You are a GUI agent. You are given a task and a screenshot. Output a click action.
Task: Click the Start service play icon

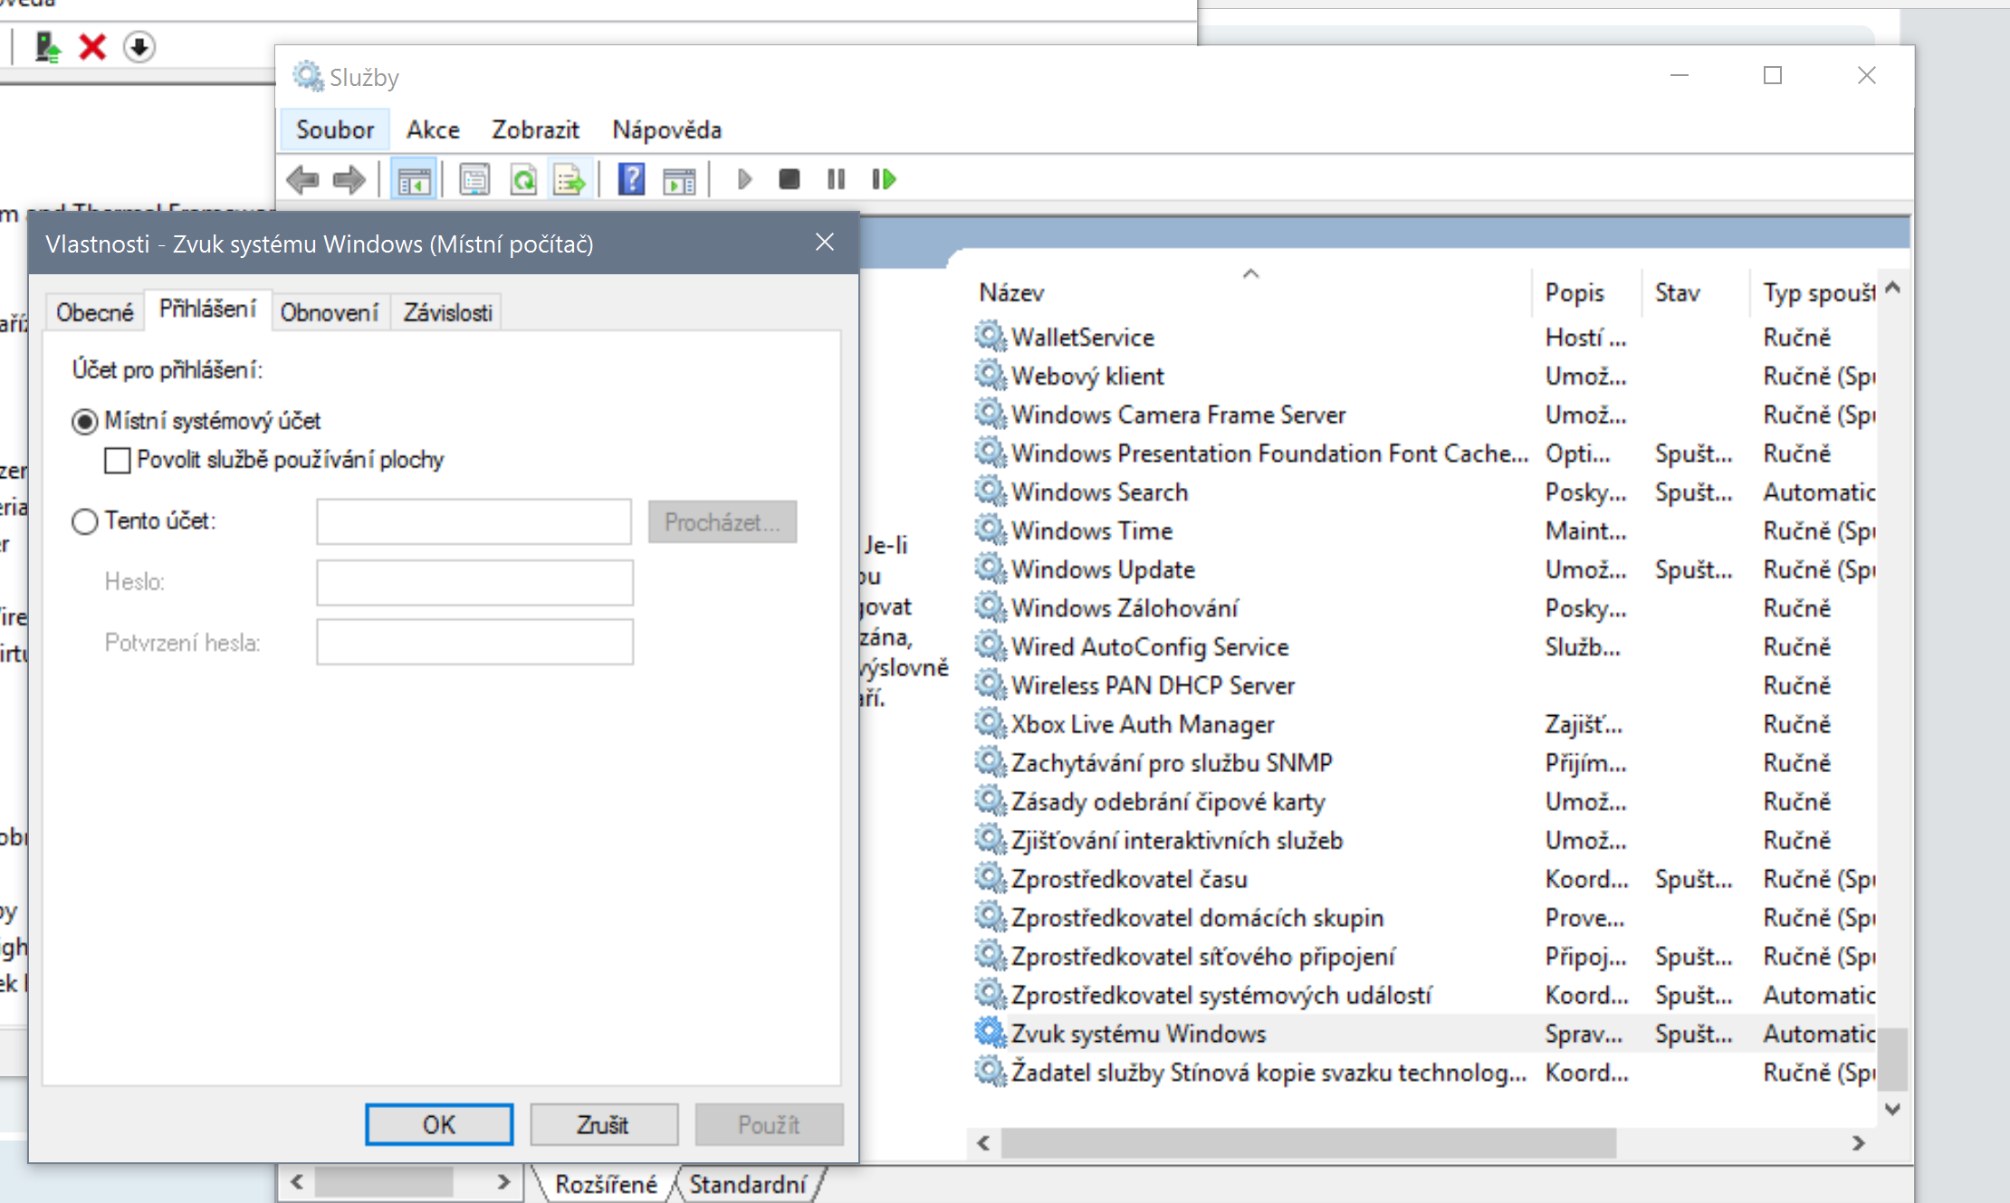point(744,180)
